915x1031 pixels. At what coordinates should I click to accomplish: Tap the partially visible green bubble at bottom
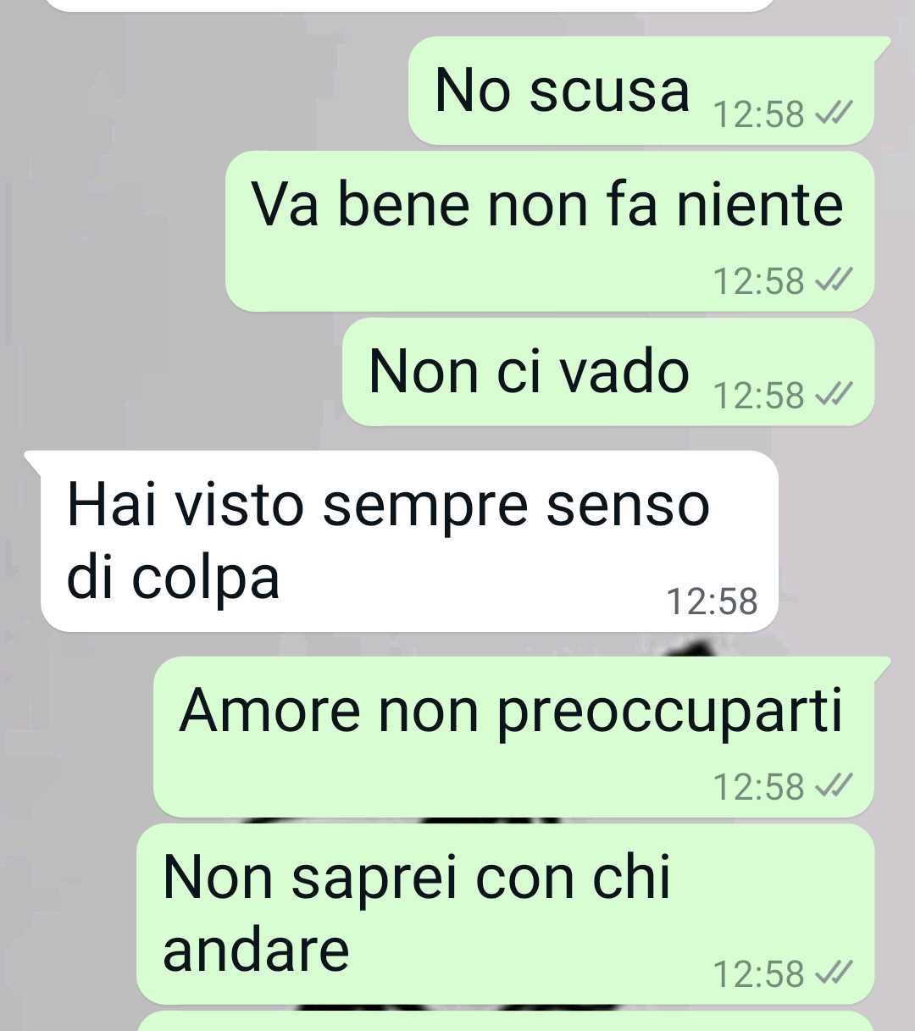click(505, 1021)
